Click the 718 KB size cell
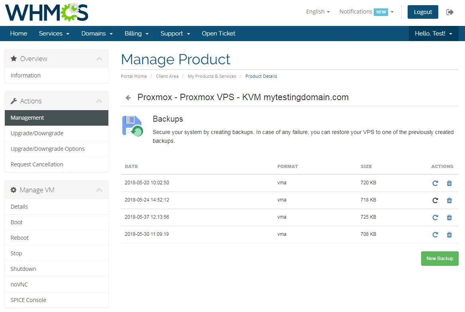Image resolution: width=465 pixels, height=312 pixels. 368,200
